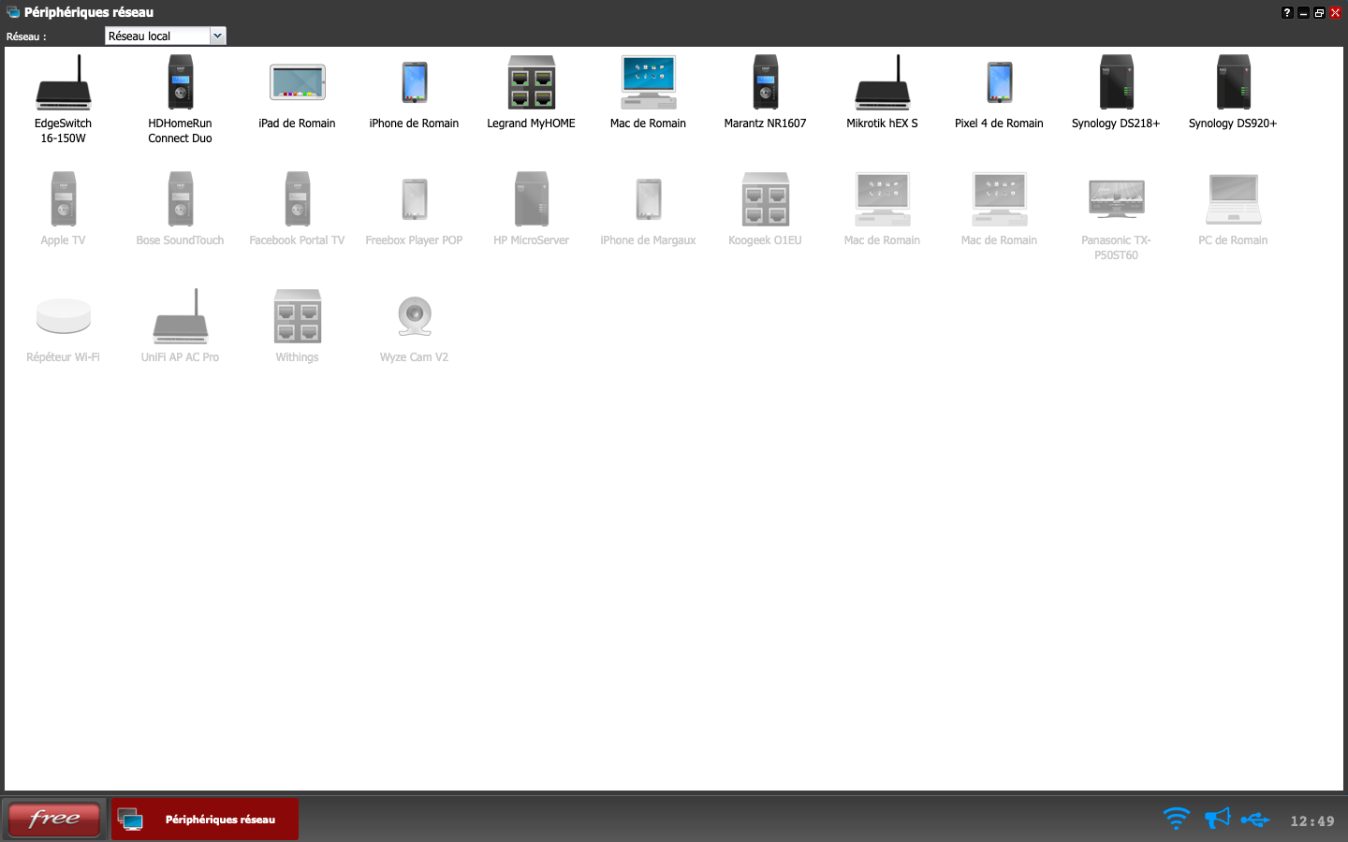
Task: Open the Freebox Player POP icon
Action: pyautogui.click(x=414, y=199)
